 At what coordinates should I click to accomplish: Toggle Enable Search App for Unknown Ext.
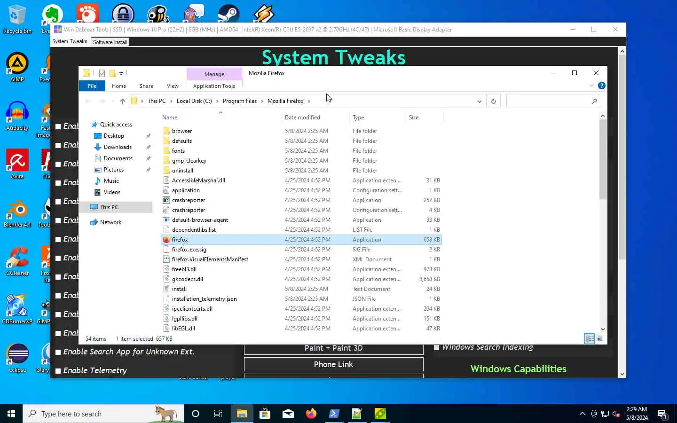coord(58,352)
